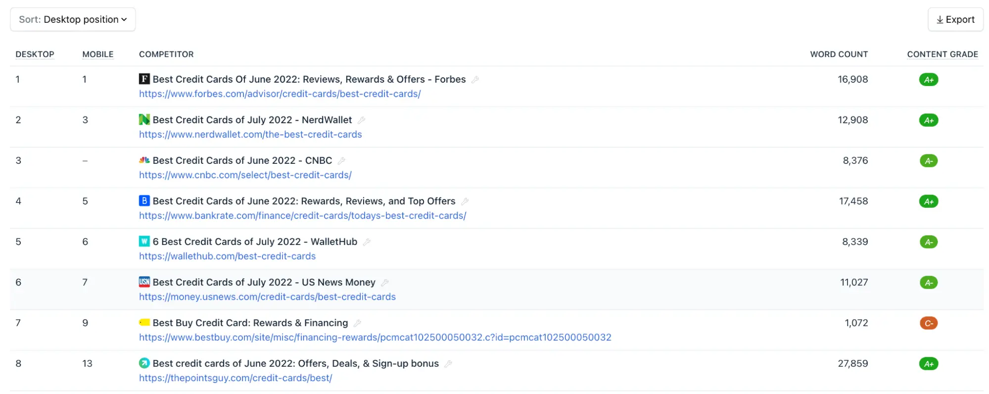Click the A+ grade badge for Forbes
Screen dimensions: 989x394
tap(929, 79)
